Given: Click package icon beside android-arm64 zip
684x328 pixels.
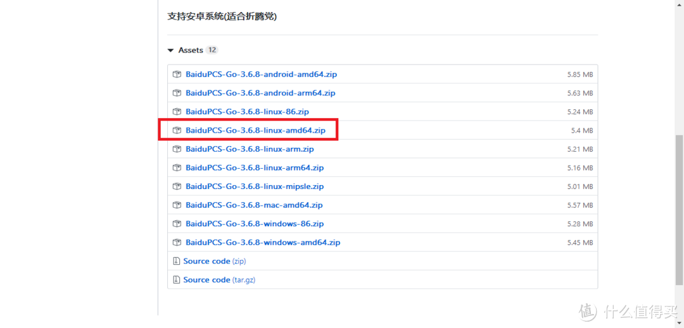Looking at the screenshot, I should [x=177, y=93].
